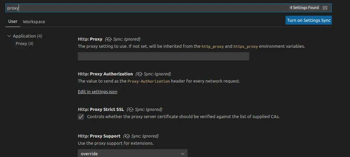Select the Http: Proxy setting title
The height and width of the screenshot is (157, 350).
click(x=90, y=39)
